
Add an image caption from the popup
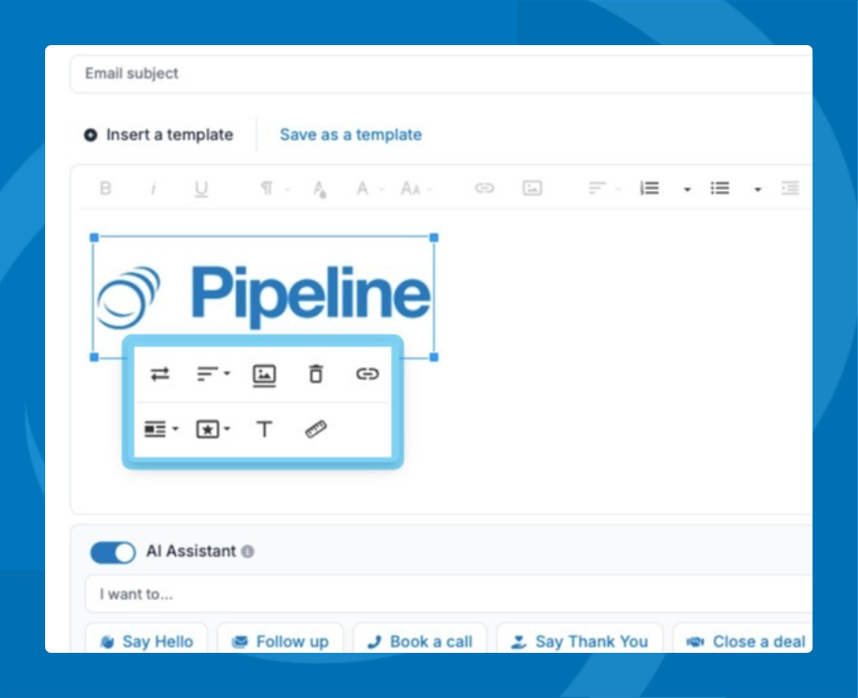264,375
